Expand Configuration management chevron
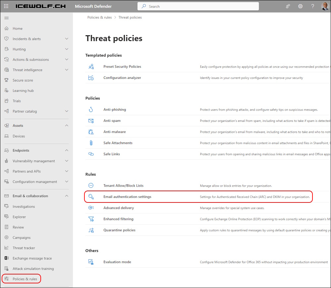The image size is (331, 288). point(67,181)
